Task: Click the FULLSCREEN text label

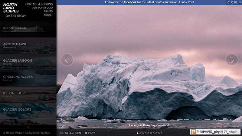Action: 72,133
